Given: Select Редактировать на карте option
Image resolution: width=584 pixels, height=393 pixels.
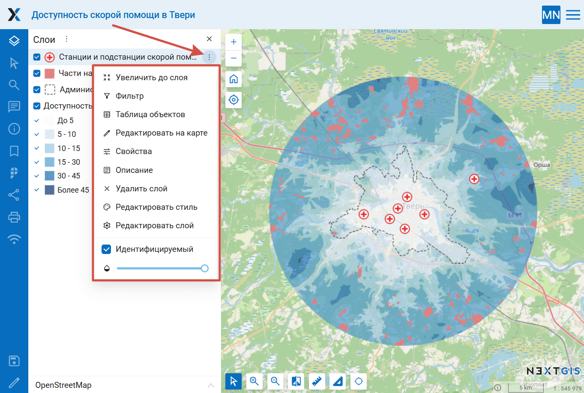Looking at the screenshot, I should [x=156, y=133].
